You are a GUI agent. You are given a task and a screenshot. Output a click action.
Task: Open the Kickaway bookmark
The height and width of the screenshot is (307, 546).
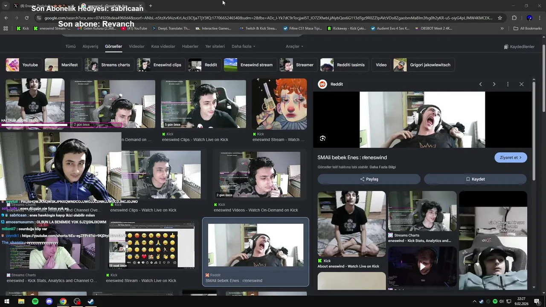[346, 29]
